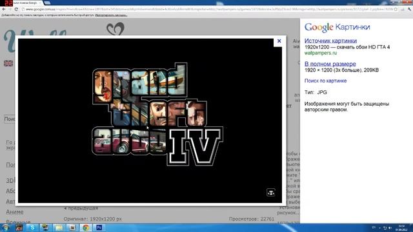Image resolution: width=413 pixels, height=232 pixels.
Task: Open Photoshop from the taskbar
Action: point(99,227)
